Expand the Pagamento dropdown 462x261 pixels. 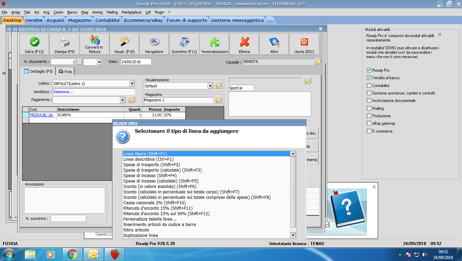click(x=123, y=100)
